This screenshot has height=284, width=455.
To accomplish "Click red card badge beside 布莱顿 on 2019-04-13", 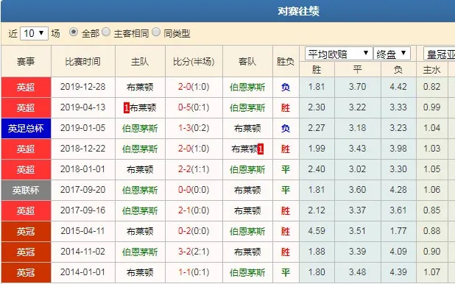I will coord(127,107).
